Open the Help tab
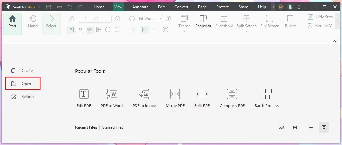Image resolution: width=342 pixels, height=145 pixels. point(262,7)
